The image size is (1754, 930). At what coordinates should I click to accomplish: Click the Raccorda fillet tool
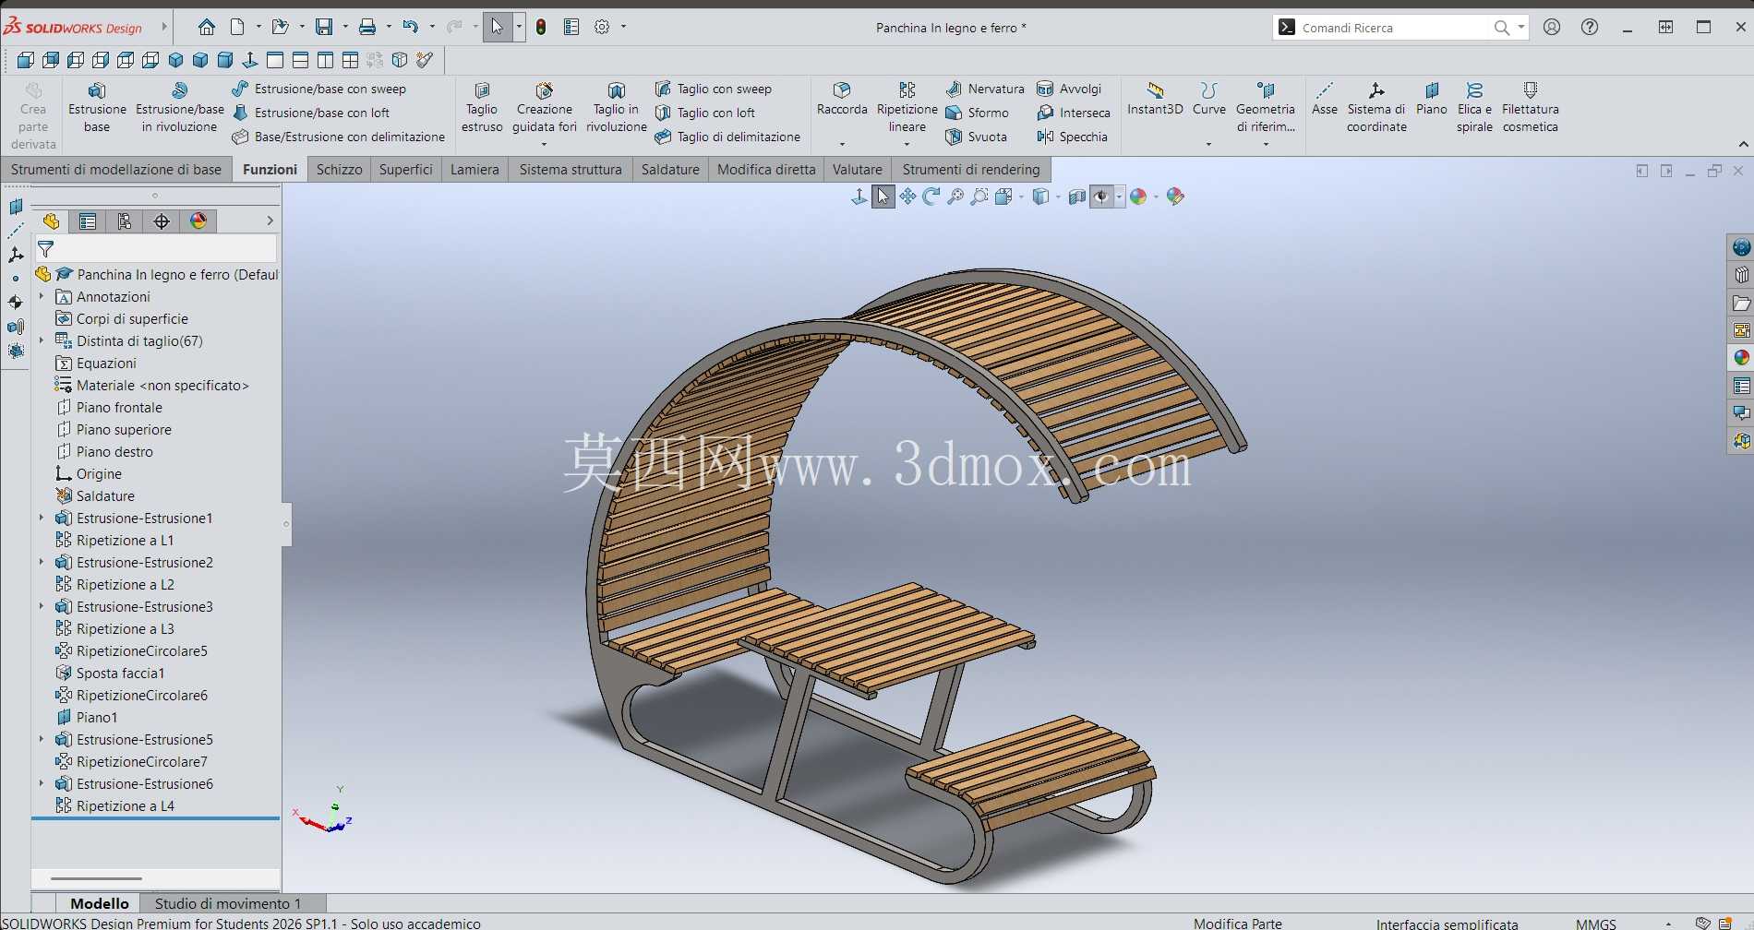pyautogui.click(x=842, y=100)
